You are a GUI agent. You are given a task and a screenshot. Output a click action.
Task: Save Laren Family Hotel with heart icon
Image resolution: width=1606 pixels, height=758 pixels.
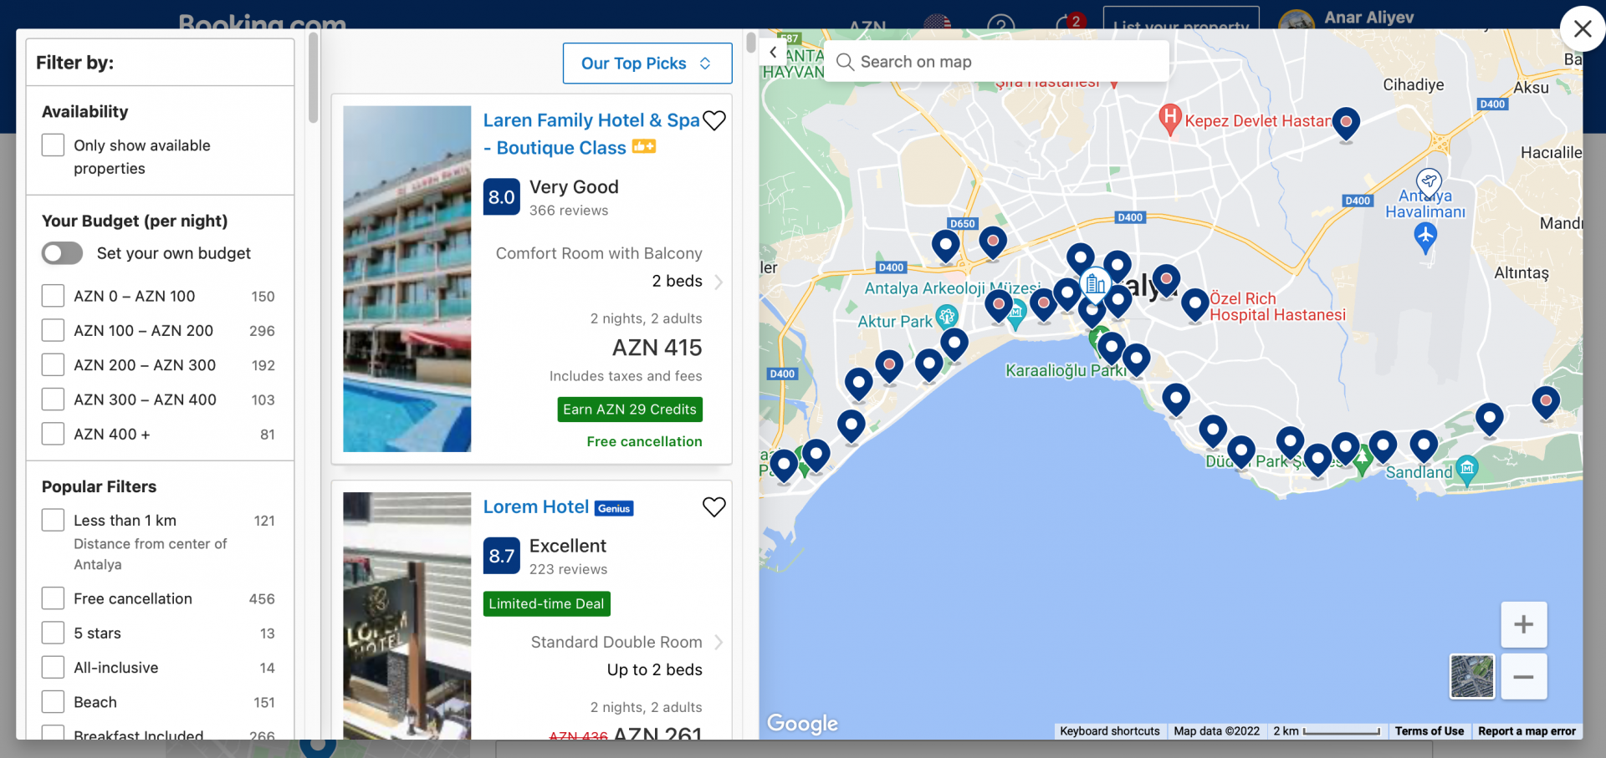point(713,120)
